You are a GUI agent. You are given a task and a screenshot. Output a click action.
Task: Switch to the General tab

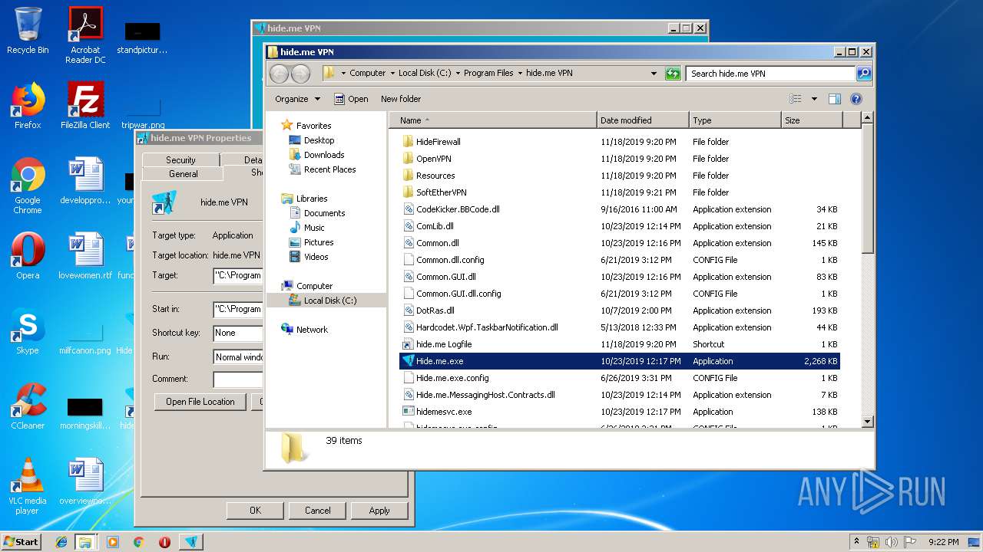[184, 173]
